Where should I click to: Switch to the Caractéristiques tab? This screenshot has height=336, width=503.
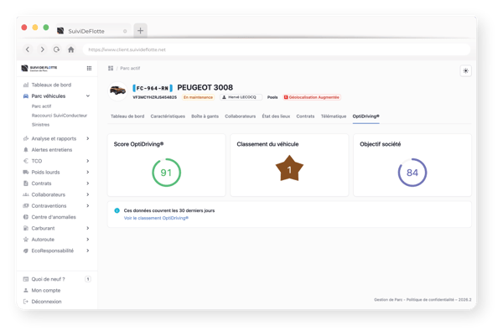click(168, 116)
